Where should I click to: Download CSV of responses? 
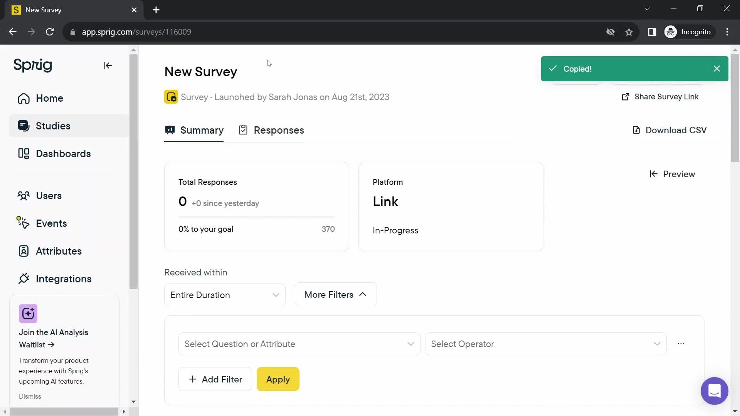pos(669,130)
